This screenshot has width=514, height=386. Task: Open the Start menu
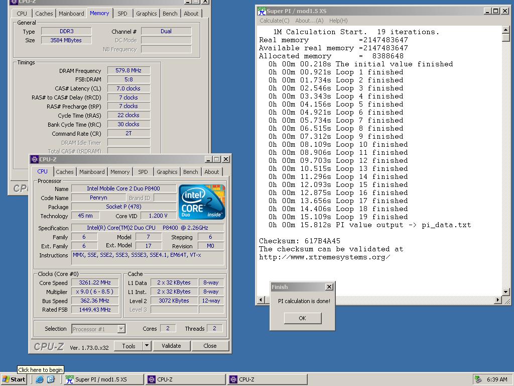[14, 379]
